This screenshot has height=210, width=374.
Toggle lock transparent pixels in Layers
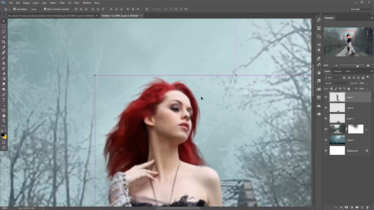(x=331, y=89)
